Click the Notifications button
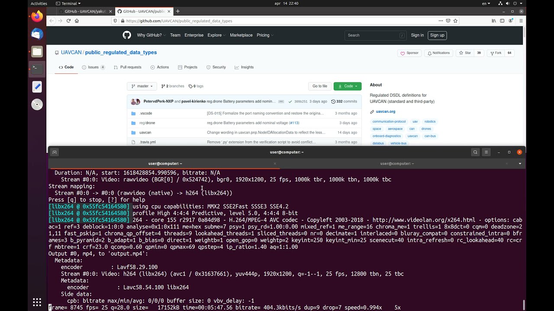This screenshot has width=554, height=311. click(438, 53)
